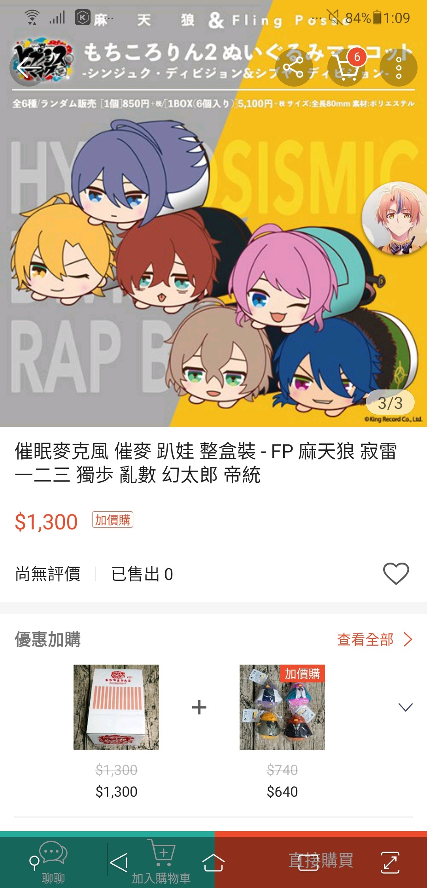
Task: Tap the 尚無評價 reviews label
Action: [x=48, y=574]
